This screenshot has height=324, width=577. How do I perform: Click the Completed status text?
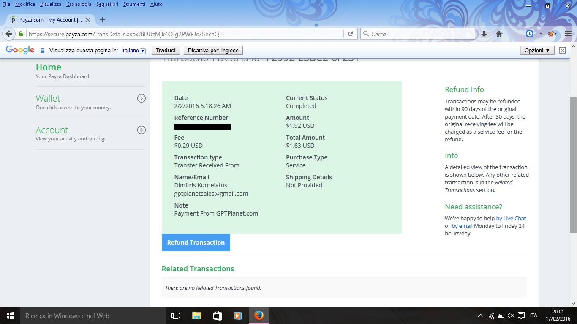(301, 106)
